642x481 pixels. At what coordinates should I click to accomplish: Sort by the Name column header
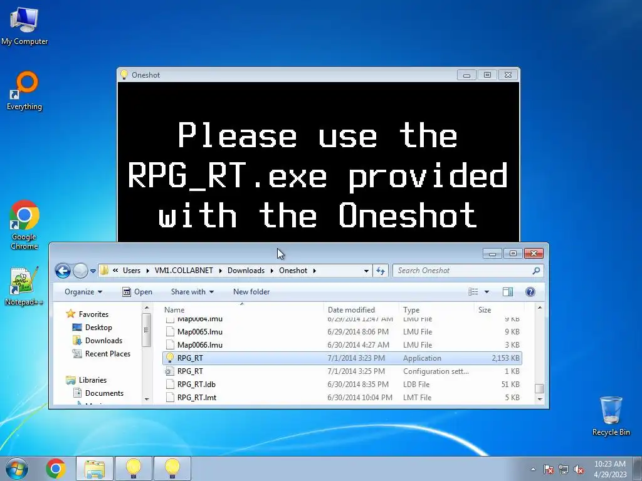coord(241,309)
